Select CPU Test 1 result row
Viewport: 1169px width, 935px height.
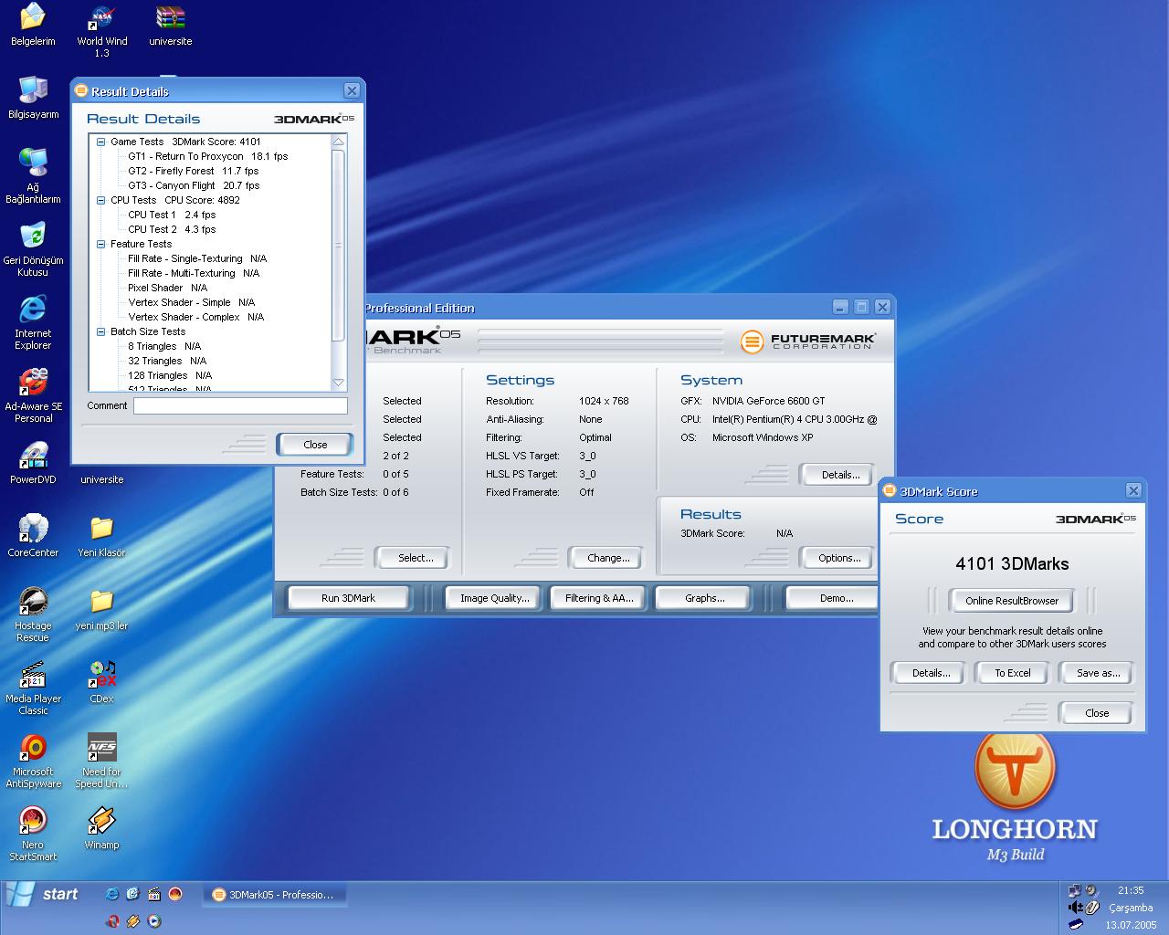pyautogui.click(x=172, y=215)
